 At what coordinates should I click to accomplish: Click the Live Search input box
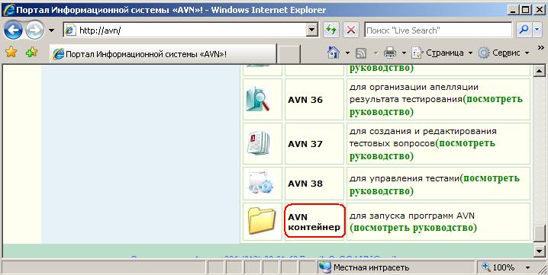[438, 30]
